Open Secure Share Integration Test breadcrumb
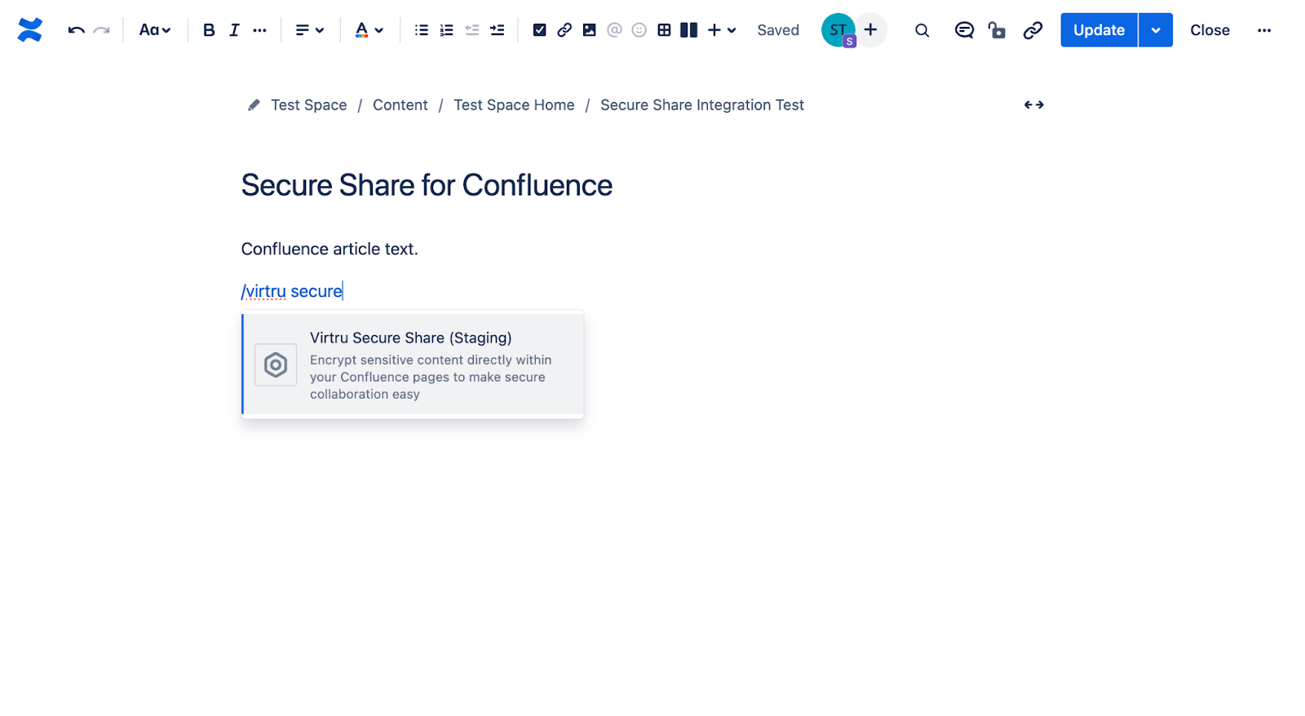The width and height of the screenshot is (1305, 716). pos(702,105)
